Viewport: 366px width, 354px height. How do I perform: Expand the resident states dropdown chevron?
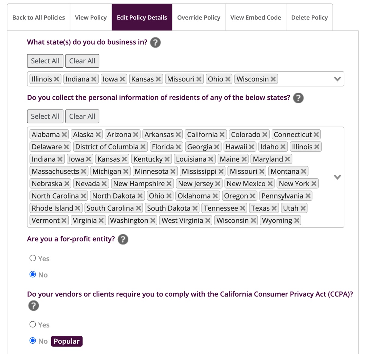click(x=337, y=177)
